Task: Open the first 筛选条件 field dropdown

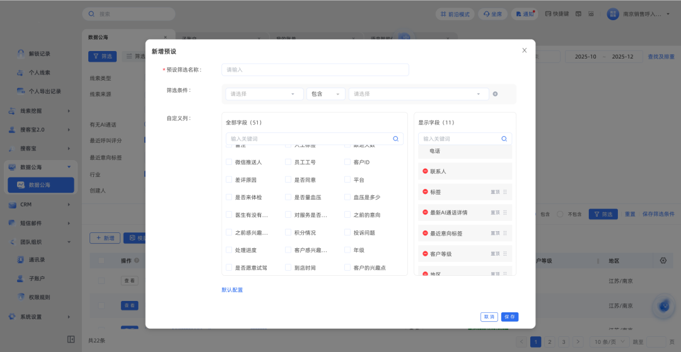Action: coord(264,94)
